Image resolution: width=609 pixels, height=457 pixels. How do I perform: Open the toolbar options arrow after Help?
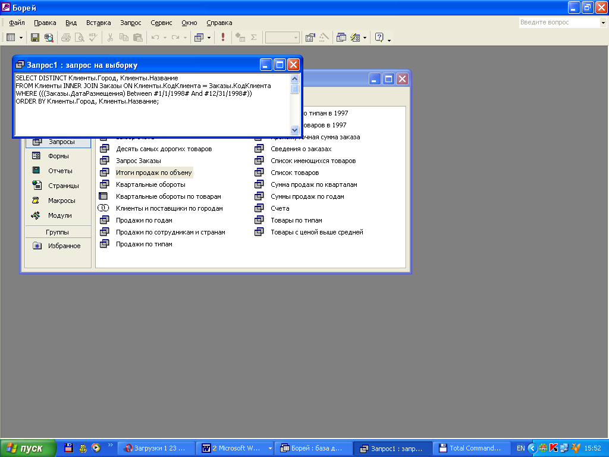click(389, 40)
